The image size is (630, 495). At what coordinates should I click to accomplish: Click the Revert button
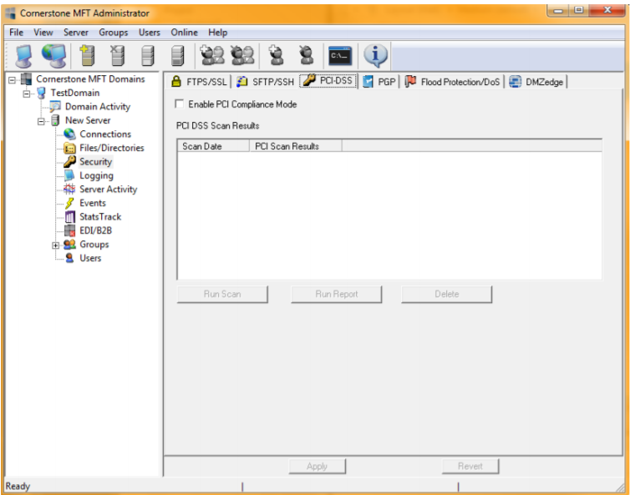tap(470, 467)
